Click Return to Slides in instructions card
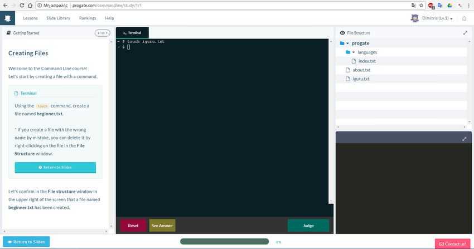The height and width of the screenshot is (249, 474). point(55,168)
